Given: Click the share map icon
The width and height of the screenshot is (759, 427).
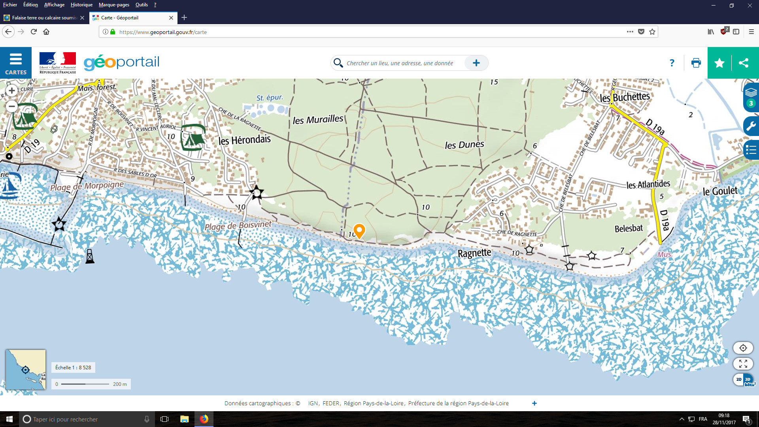Looking at the screenshot, I should 744,63.
